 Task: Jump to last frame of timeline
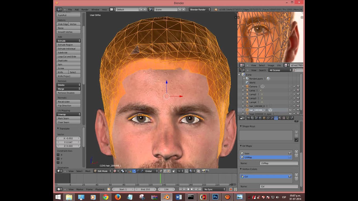coord(200,189)
